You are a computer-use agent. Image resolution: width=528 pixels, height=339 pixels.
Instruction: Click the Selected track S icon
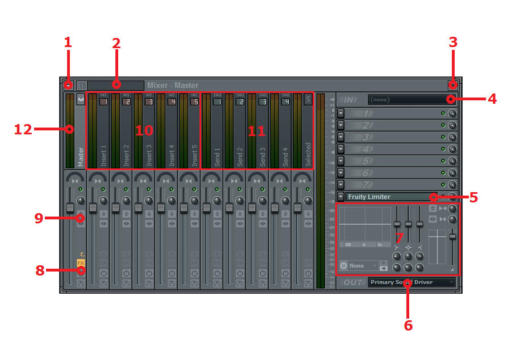[308, 100]
